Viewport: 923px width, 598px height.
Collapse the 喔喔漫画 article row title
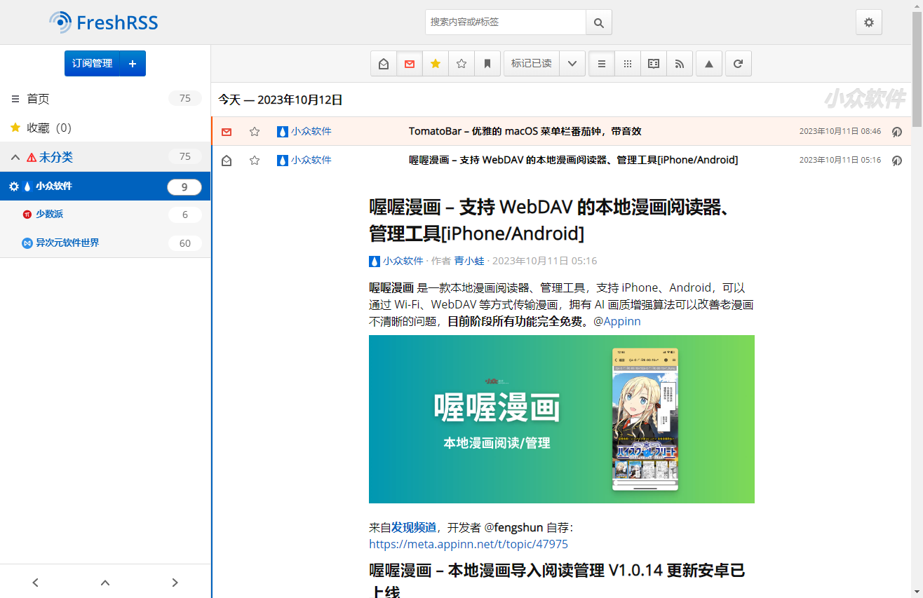(574, 160)
